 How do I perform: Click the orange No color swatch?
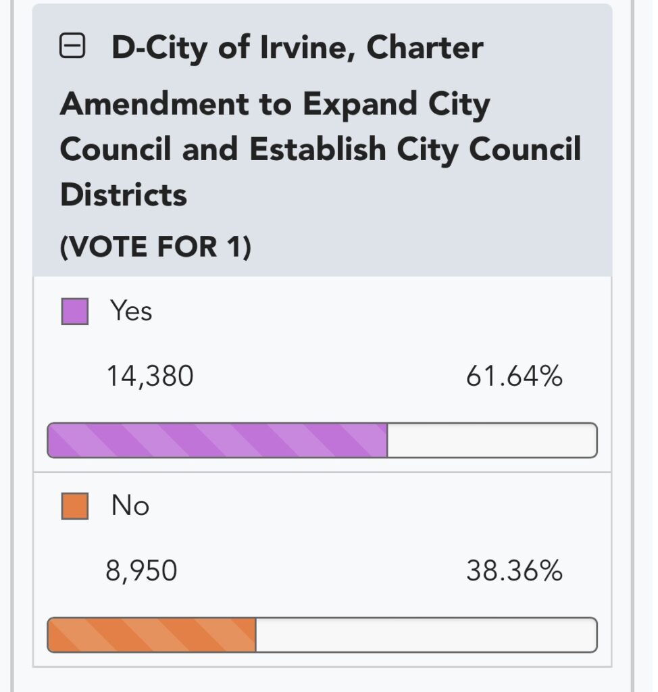coord(74,506)
